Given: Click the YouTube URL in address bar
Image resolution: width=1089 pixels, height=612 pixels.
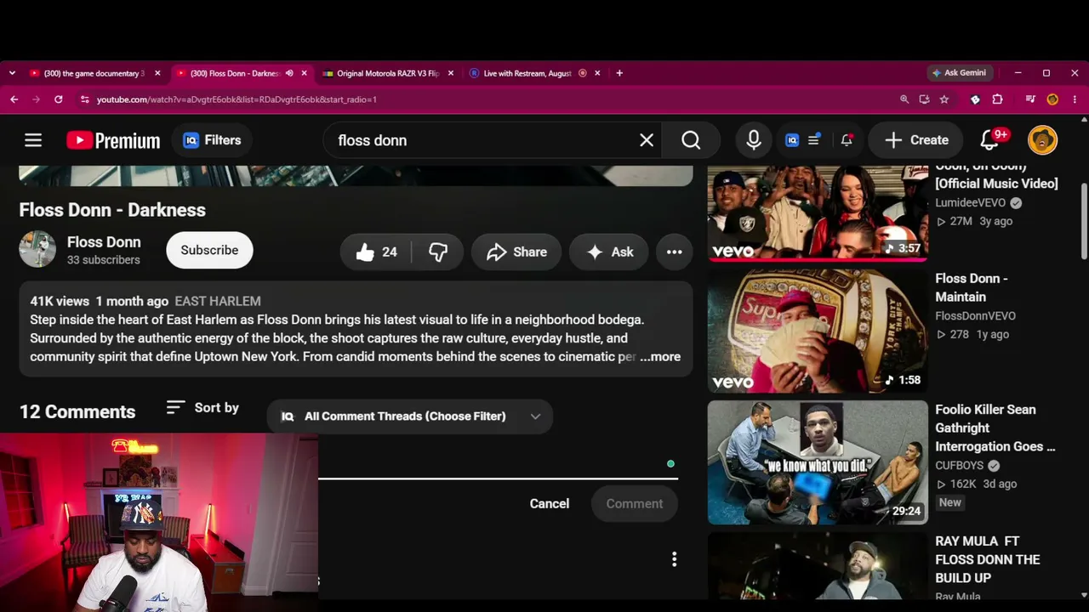Looking at the screenshot, I should coord(237,99).
